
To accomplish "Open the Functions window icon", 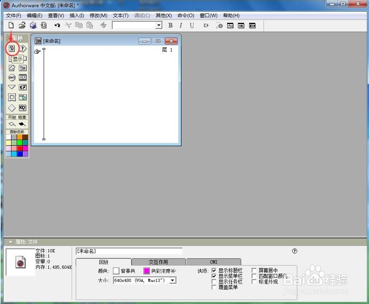I will coord(230,26).
